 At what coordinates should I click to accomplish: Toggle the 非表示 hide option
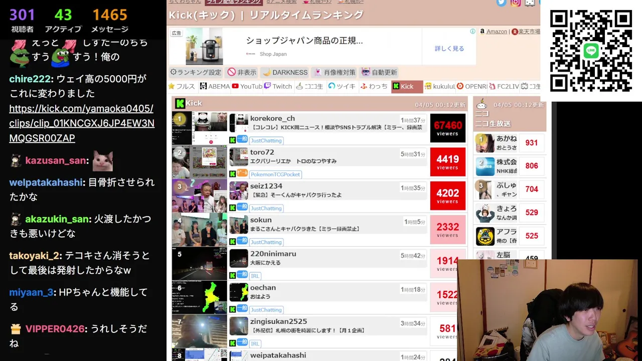[242, 72]
